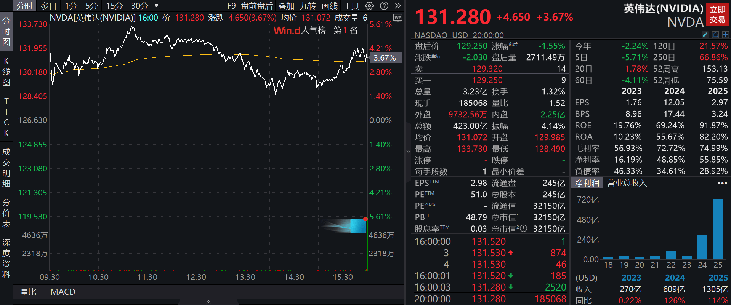Screen dimensions: 731x305
Task: Open TICK view in left sidebar
Action: 6,117
